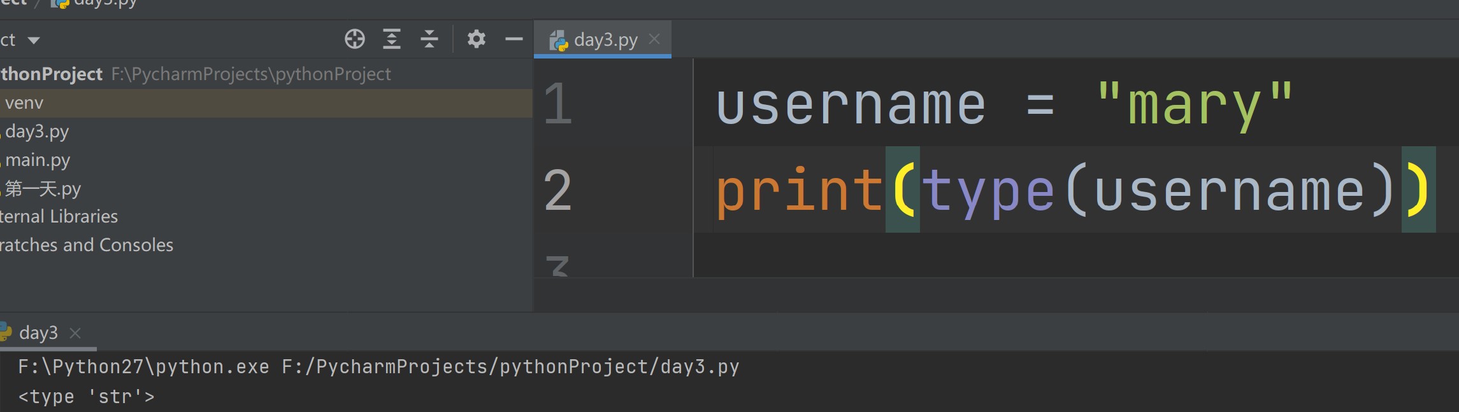The width and height of the screenshot is (1459, 412).
Task: Open the Project panel settings gear
Action: coord(476,39)
